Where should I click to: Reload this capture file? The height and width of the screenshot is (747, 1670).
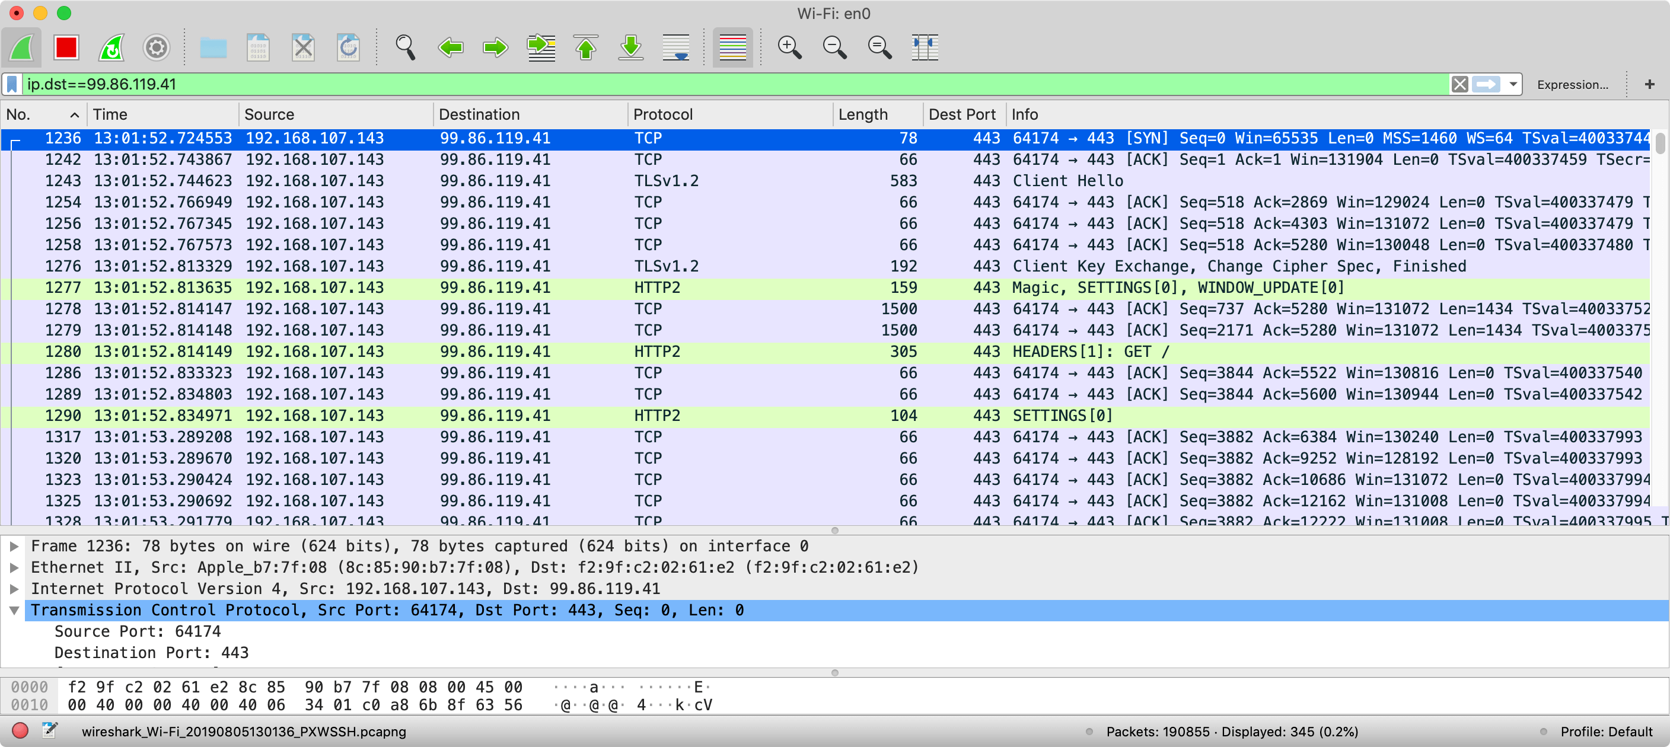point(348,47)
